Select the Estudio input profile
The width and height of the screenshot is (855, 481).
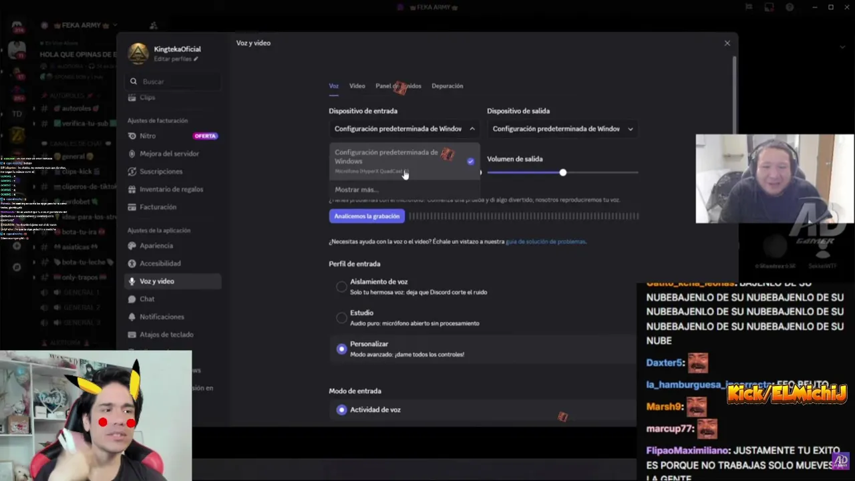[x=341, y=318]
